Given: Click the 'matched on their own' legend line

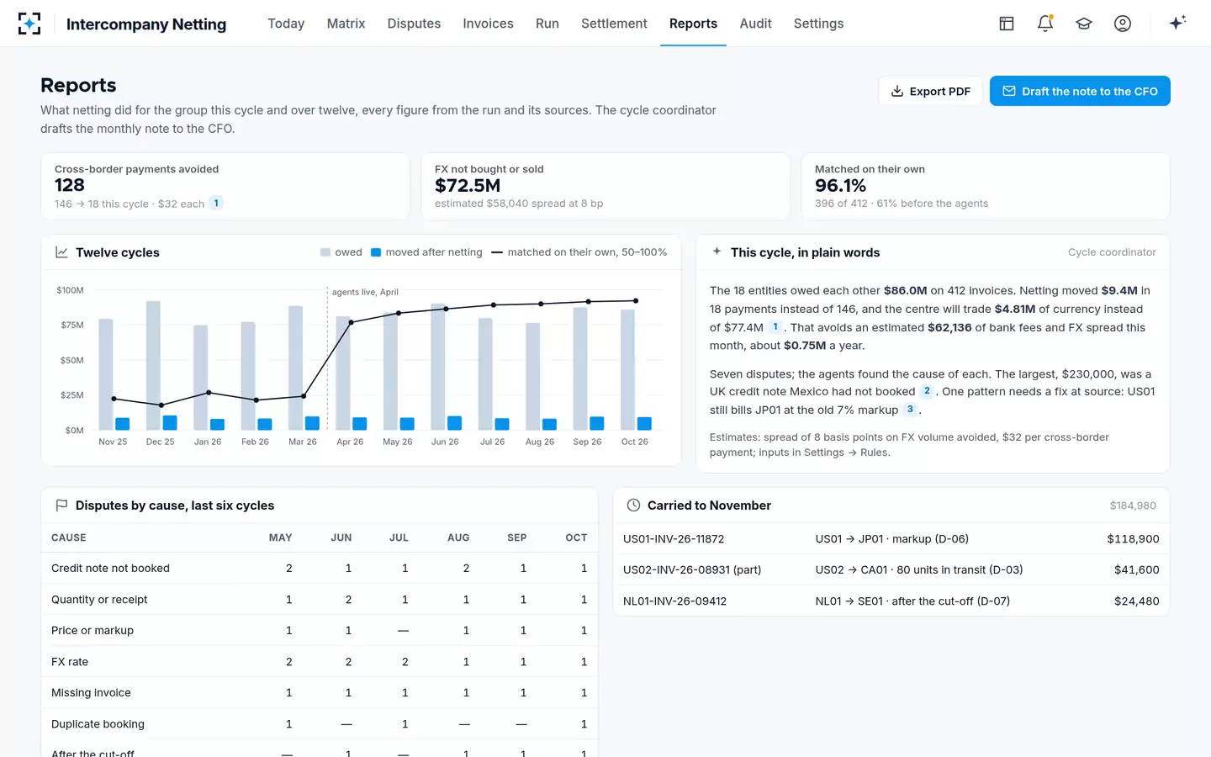Looking at the screenshot, I should (497, 252).
